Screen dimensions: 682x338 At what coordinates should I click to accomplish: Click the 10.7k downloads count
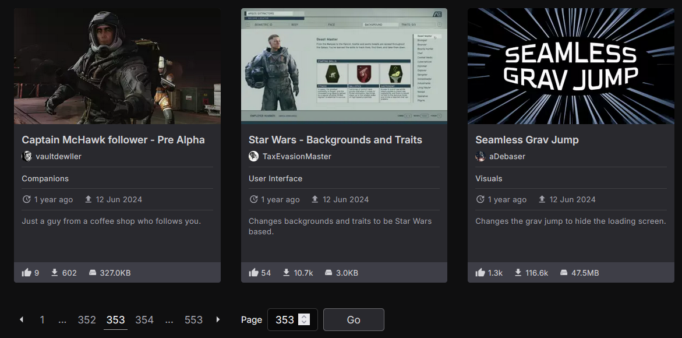tap(303, 273)
